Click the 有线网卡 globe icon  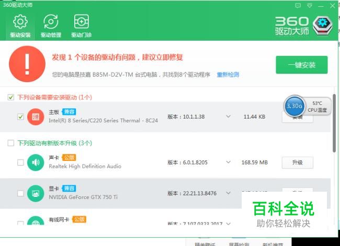point(36,220)
